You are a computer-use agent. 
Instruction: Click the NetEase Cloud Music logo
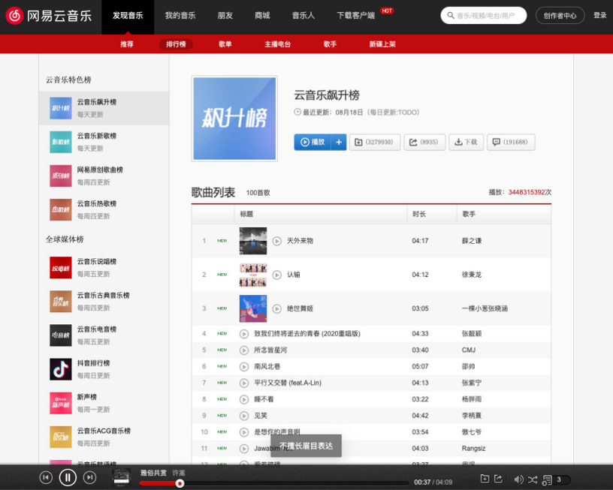(x=49, y=16)
